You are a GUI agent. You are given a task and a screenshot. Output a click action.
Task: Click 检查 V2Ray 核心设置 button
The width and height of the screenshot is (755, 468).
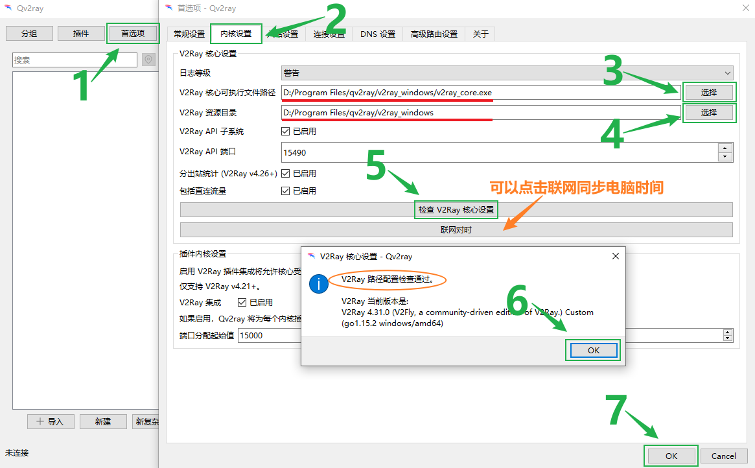click(x=456, y=210)
